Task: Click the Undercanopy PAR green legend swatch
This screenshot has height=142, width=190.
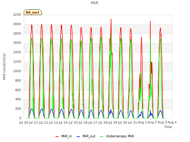Action: [102, 137]
